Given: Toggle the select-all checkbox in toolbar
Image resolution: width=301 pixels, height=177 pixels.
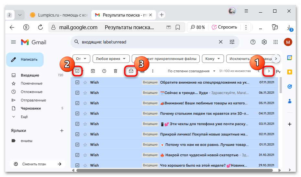Looking at the screenshot, I should point(77,71).
